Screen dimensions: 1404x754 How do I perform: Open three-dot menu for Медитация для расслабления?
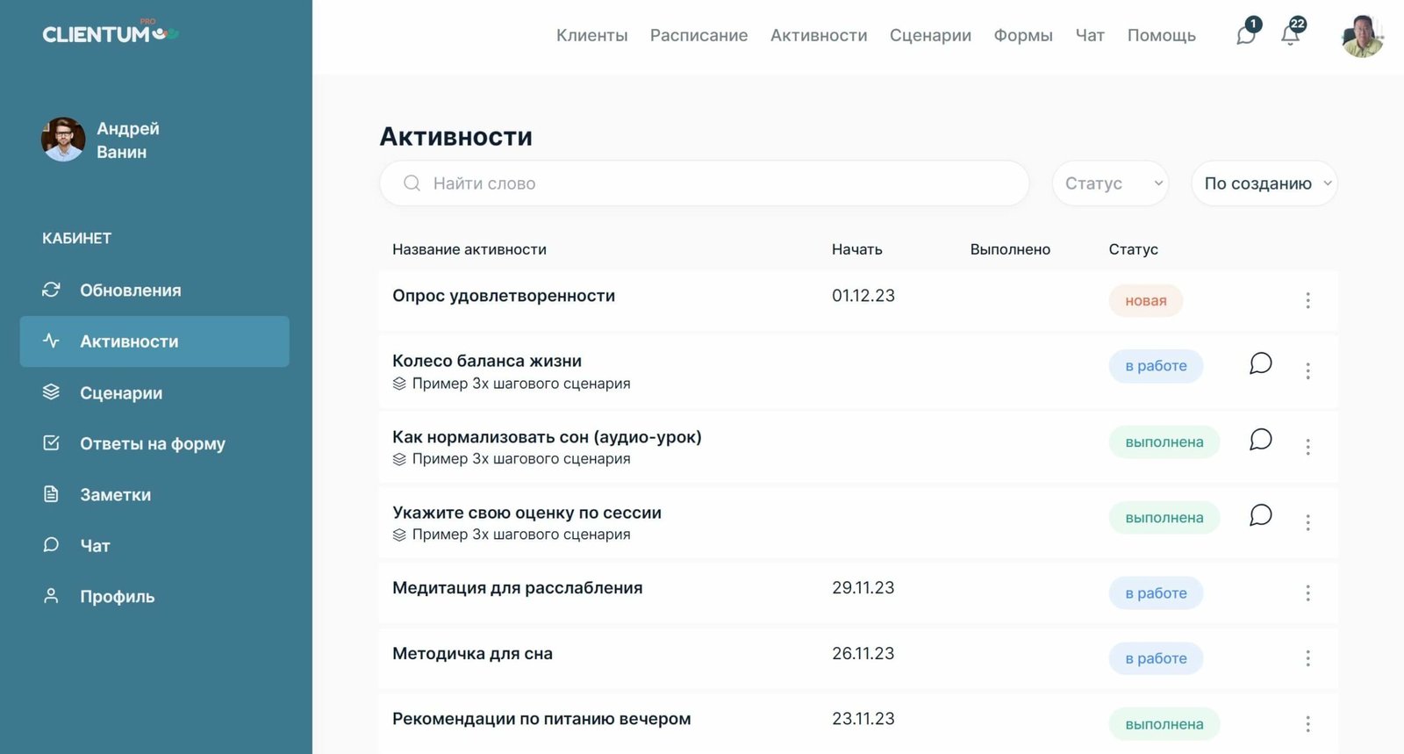pyautogui.click(x=1307, y=593)
